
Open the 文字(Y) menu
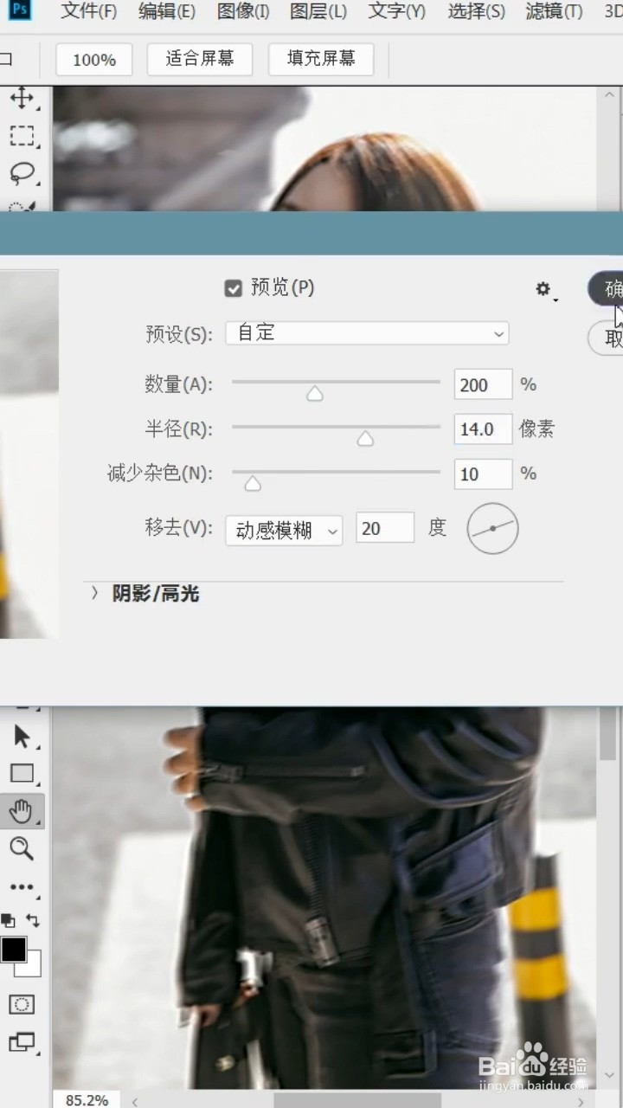[397, 11]
